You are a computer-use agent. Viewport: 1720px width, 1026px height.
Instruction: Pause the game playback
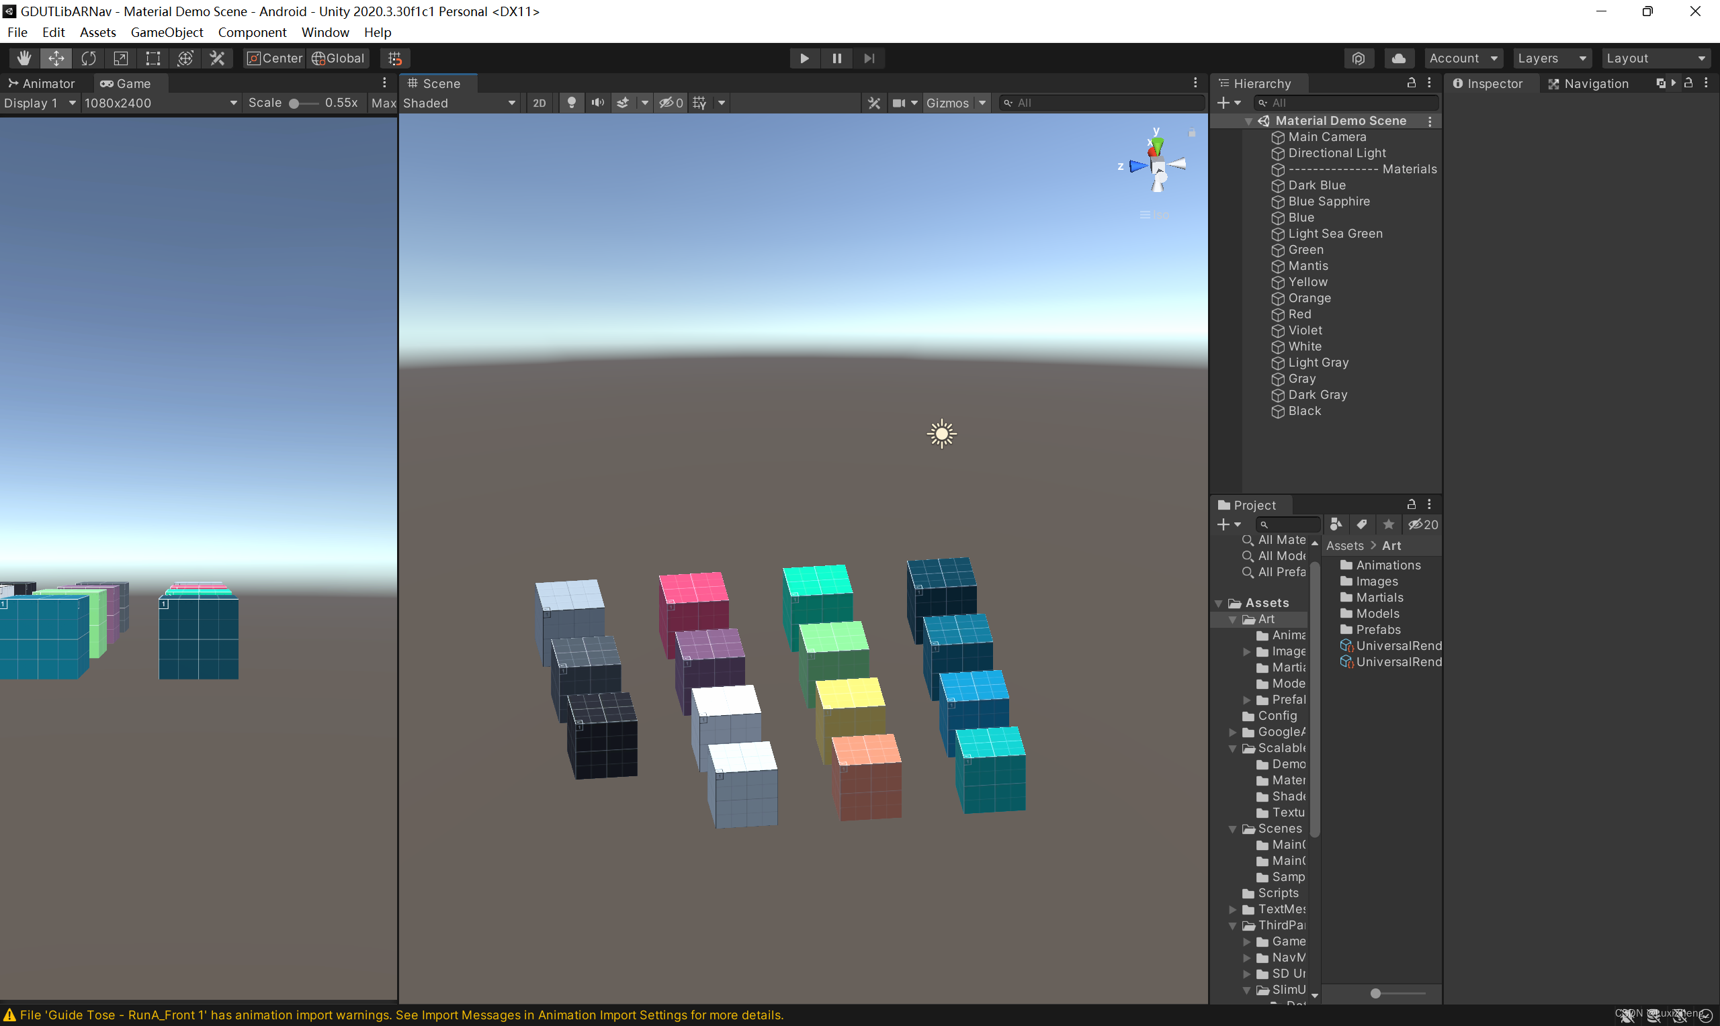(837, 58)
